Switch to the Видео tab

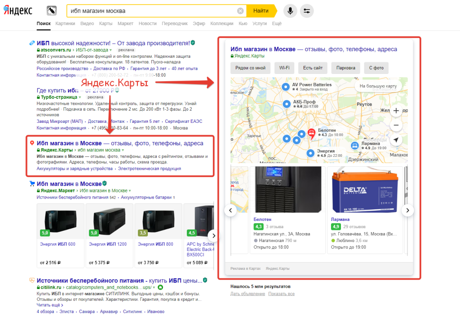[x=87, y=23]
